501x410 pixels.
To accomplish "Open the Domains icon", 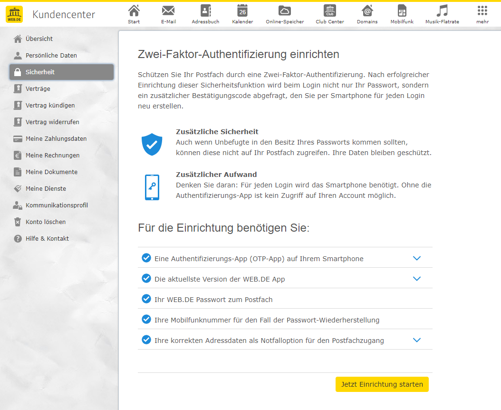I will tap(367, 11).
